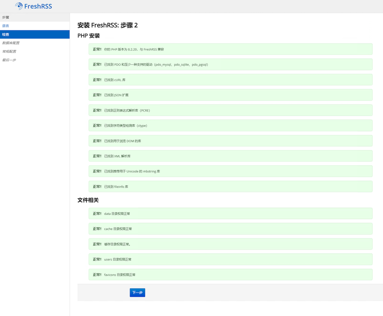The image size is (383, 316).
Task: Click the data 目录权限正常 message
Action: click(x=230, y=214)
